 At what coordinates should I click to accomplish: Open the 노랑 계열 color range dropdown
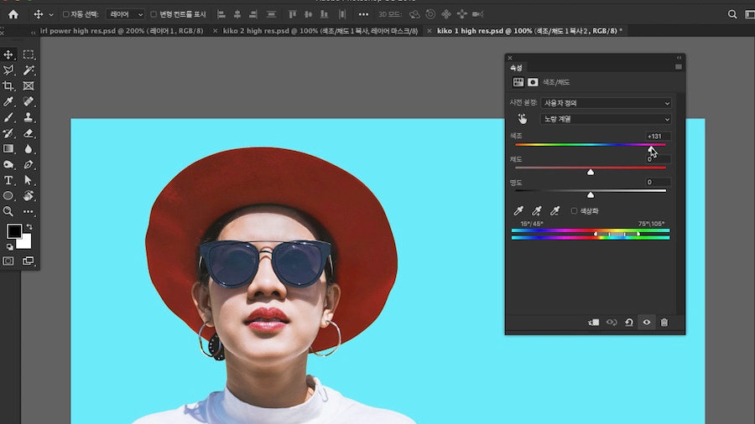tap(606, 119)
